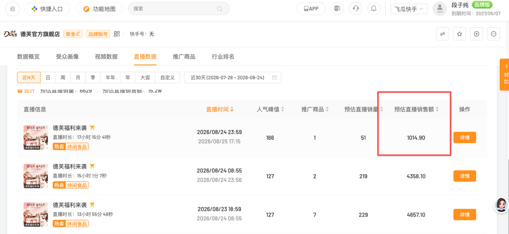Switch to the 受众画像 tab
This screenshot has height=234, width=509.
[x=67, y=56]
